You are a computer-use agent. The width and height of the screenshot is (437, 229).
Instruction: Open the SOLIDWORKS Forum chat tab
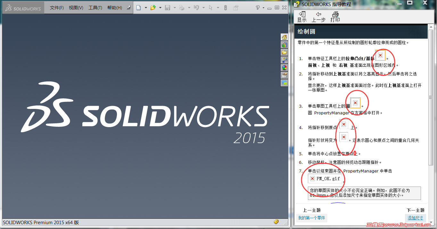284,83
